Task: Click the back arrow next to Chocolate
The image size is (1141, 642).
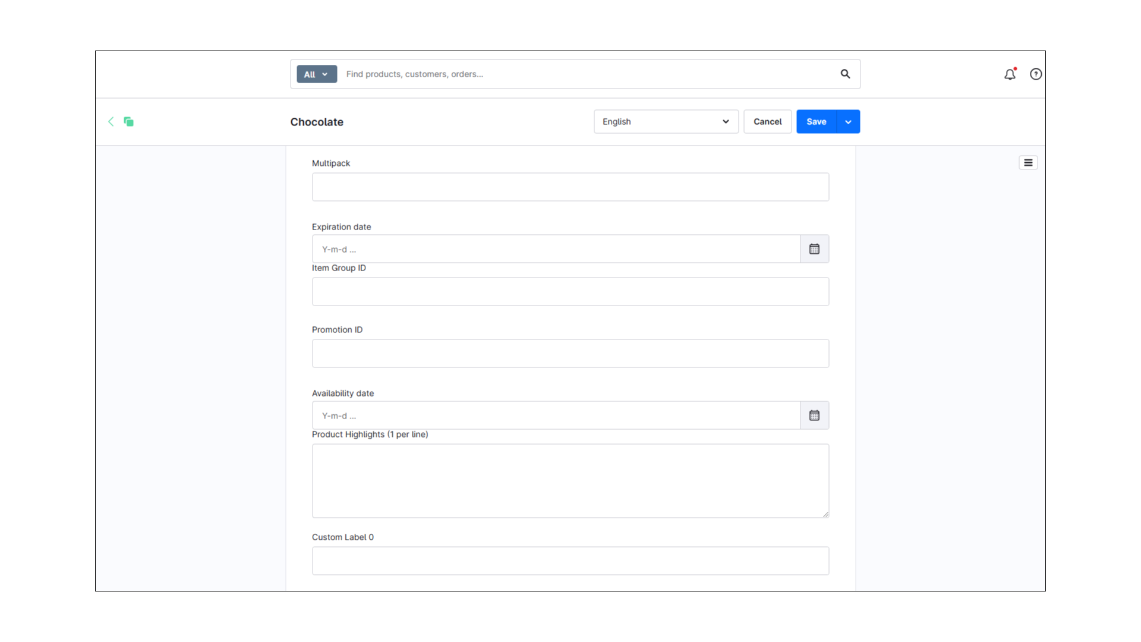Action: pos(111,121)
